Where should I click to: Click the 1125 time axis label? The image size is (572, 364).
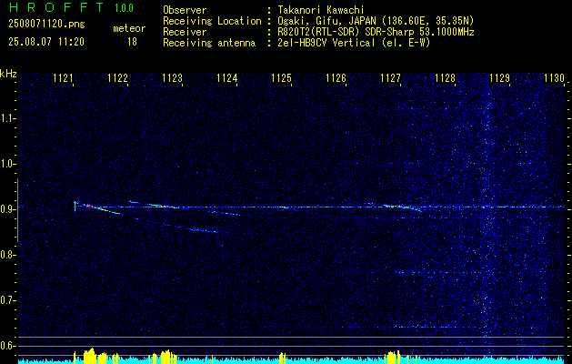coord(281,78)
